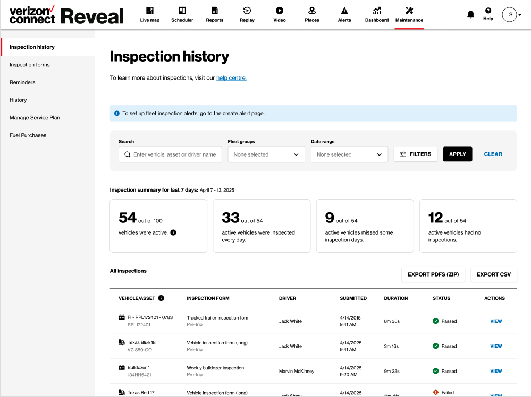Click the APPLY button

coord(458,154)
